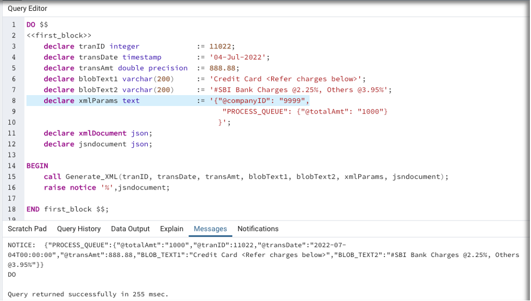Click the "PROCESS_QUEUE" JSON line in the editor

click(x=305, y=111)
